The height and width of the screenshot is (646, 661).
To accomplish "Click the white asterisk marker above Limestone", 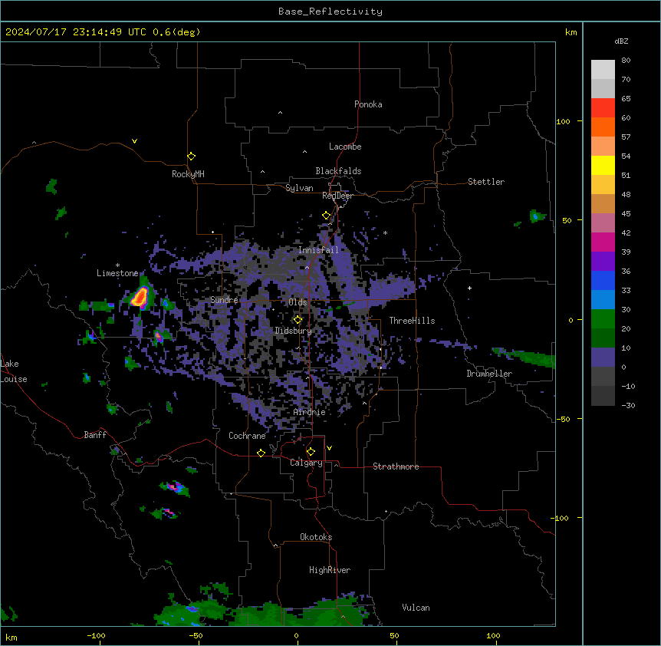I will [x=117, y=265].
